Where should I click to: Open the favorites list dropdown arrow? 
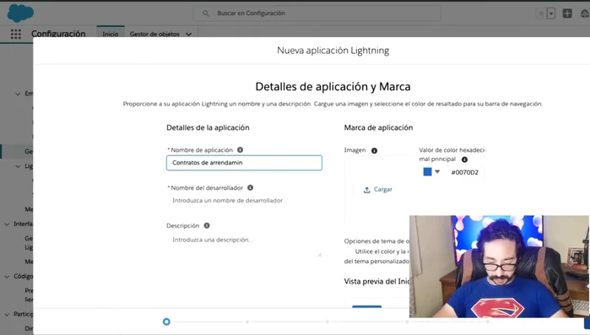pos(551,14)
